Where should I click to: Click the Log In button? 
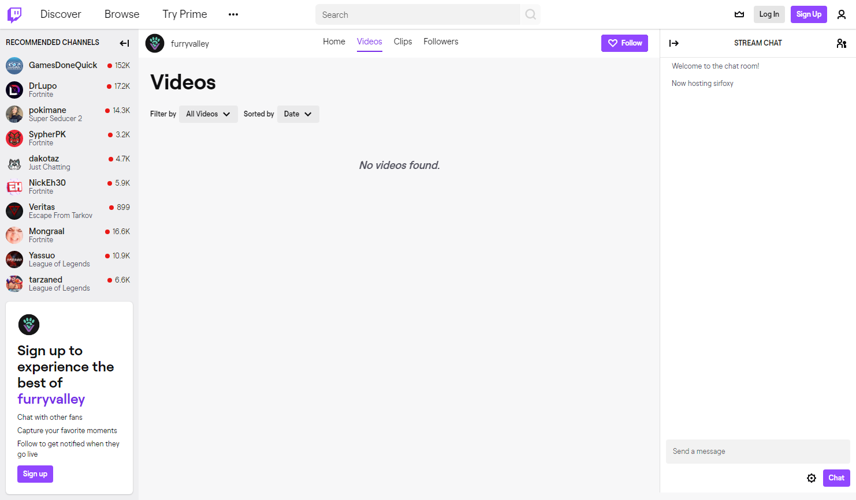(x=769, y=14)
